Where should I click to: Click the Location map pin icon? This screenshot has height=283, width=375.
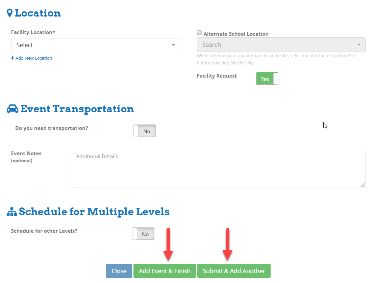point(10,13)
